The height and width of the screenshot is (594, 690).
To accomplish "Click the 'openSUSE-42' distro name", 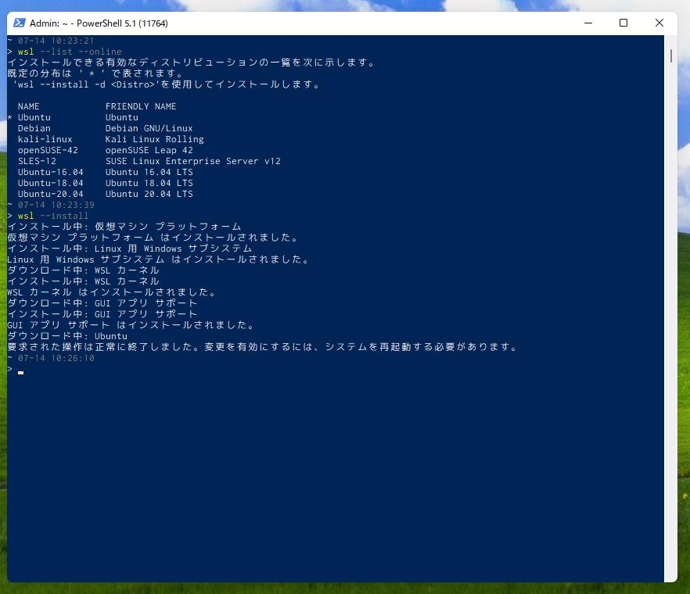I will point(48,150).
